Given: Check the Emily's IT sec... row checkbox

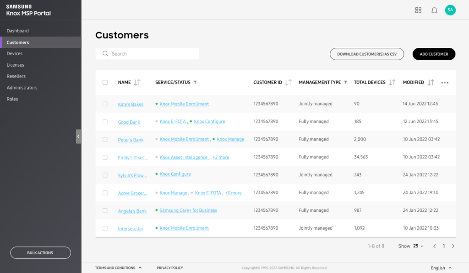Looking at the screenshot, I should [x=105, y=157].
